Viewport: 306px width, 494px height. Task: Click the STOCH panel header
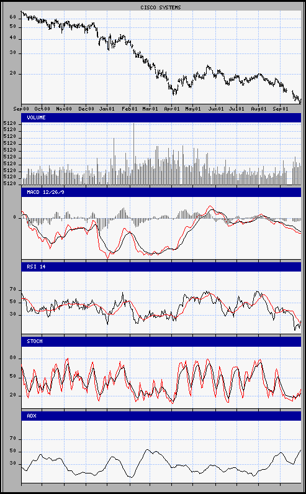click(x=161, y=341)
